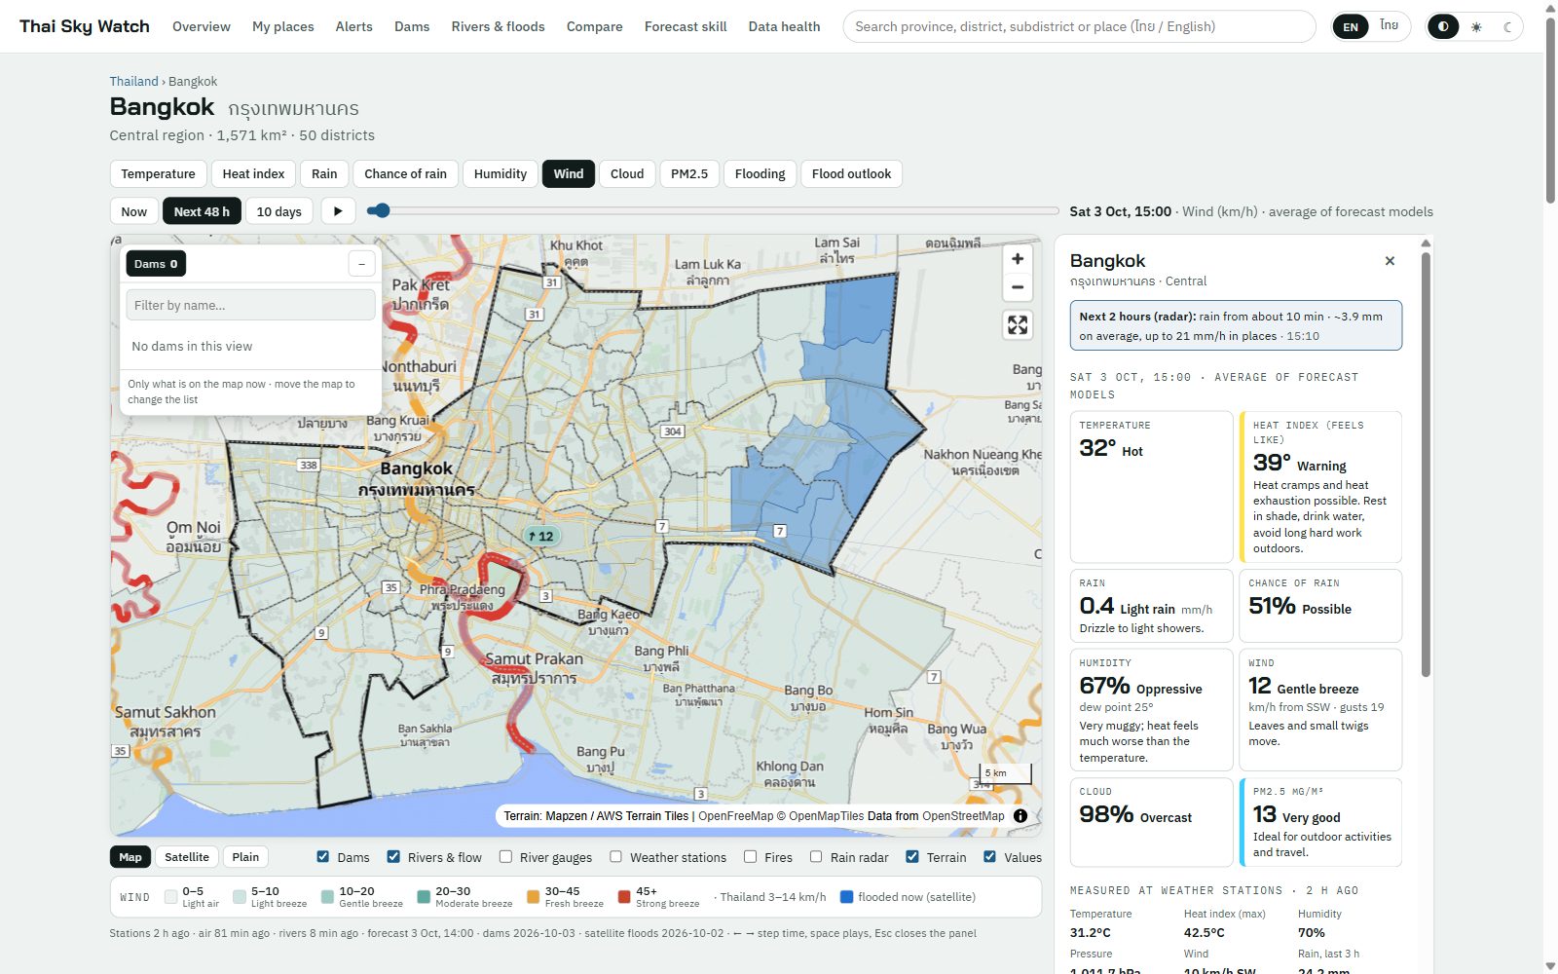Switch to the PM2.5 tab

[689, 174]
